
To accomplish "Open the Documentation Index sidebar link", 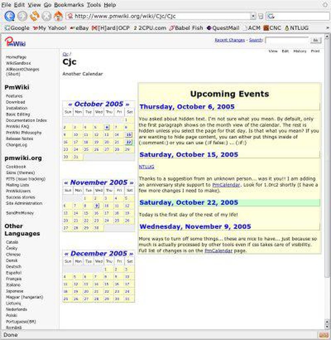I will 26,120.
